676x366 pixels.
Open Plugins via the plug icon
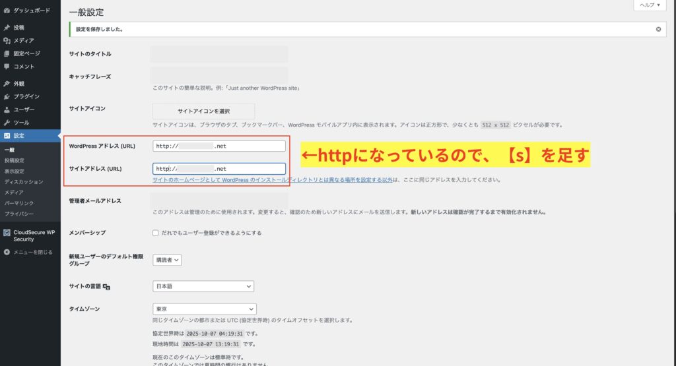coord(7,96)
